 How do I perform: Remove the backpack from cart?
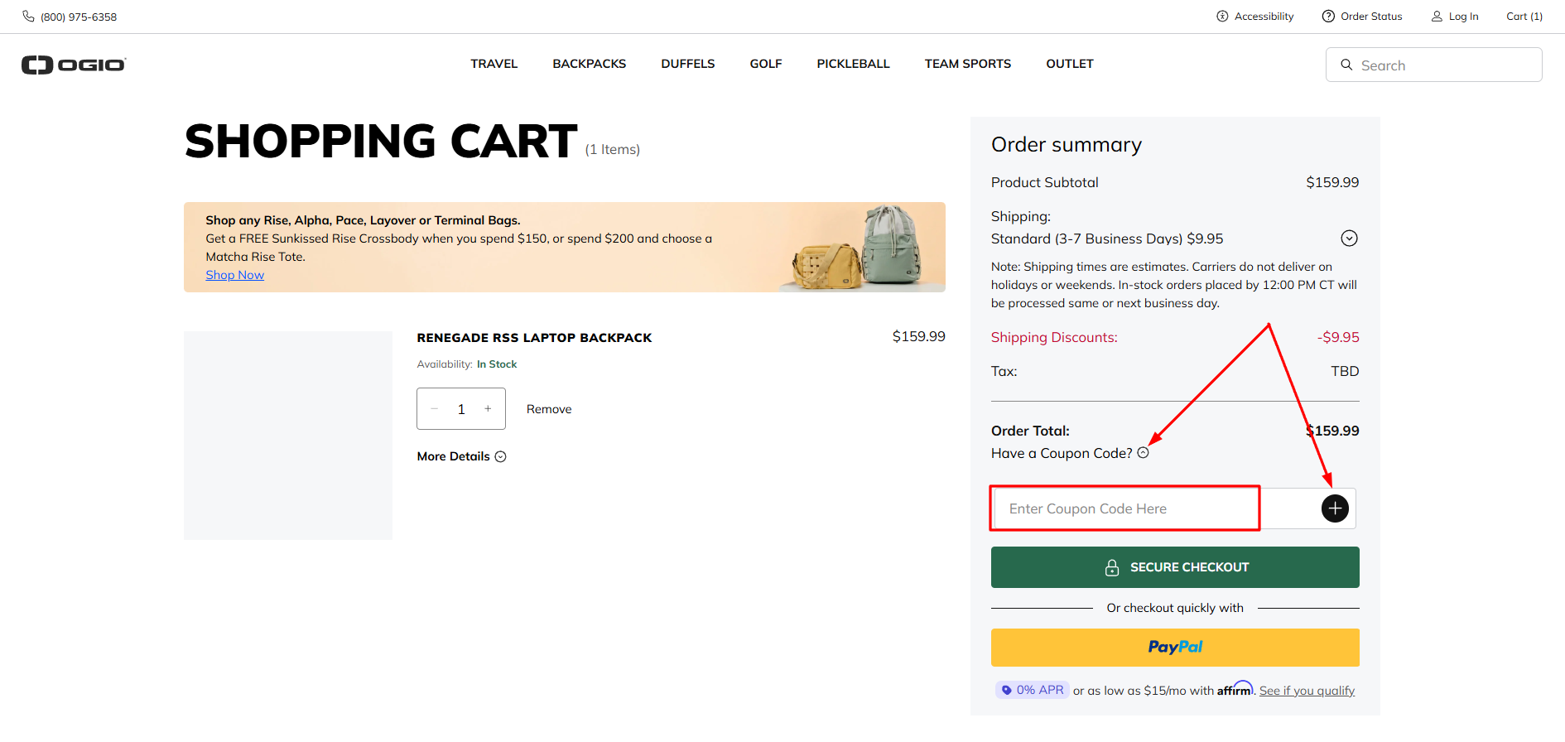[549, 409]
